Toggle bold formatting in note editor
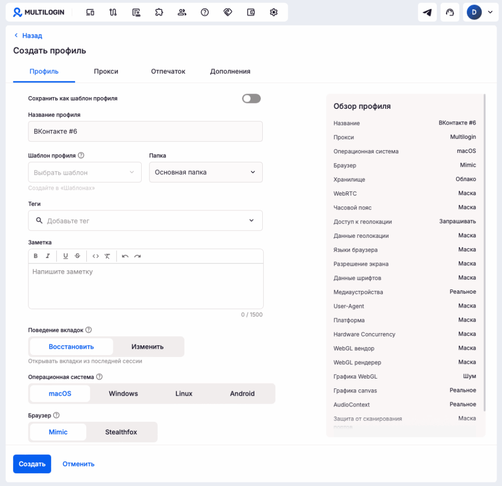Viewport: 502px width, 486px height. [35, 256]
